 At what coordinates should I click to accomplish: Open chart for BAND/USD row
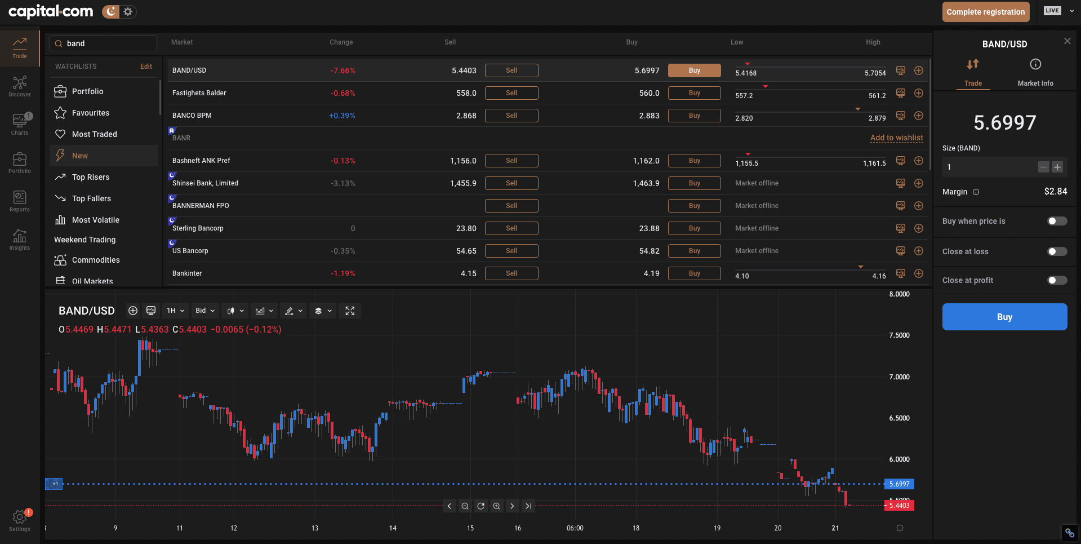[x=901, y=70]
